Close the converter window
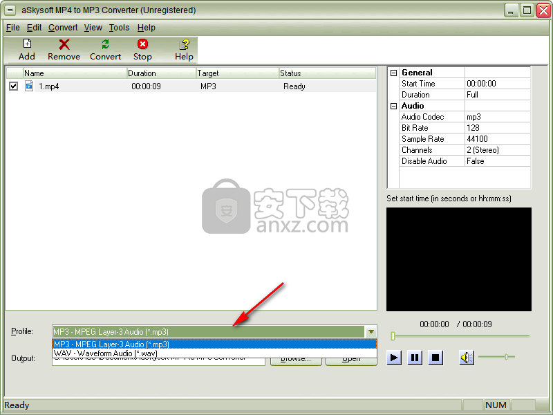The width and height of the screenshot is (553, 415). [x=543, y=10]
